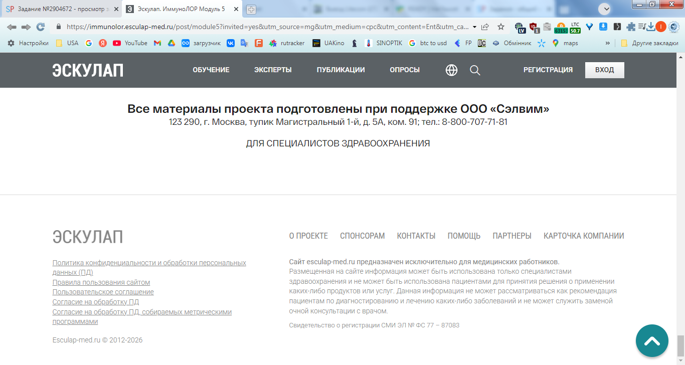
Task: Open the SINOPTIK bookmark
Action: pyautogui.click(x=383, y=43)
